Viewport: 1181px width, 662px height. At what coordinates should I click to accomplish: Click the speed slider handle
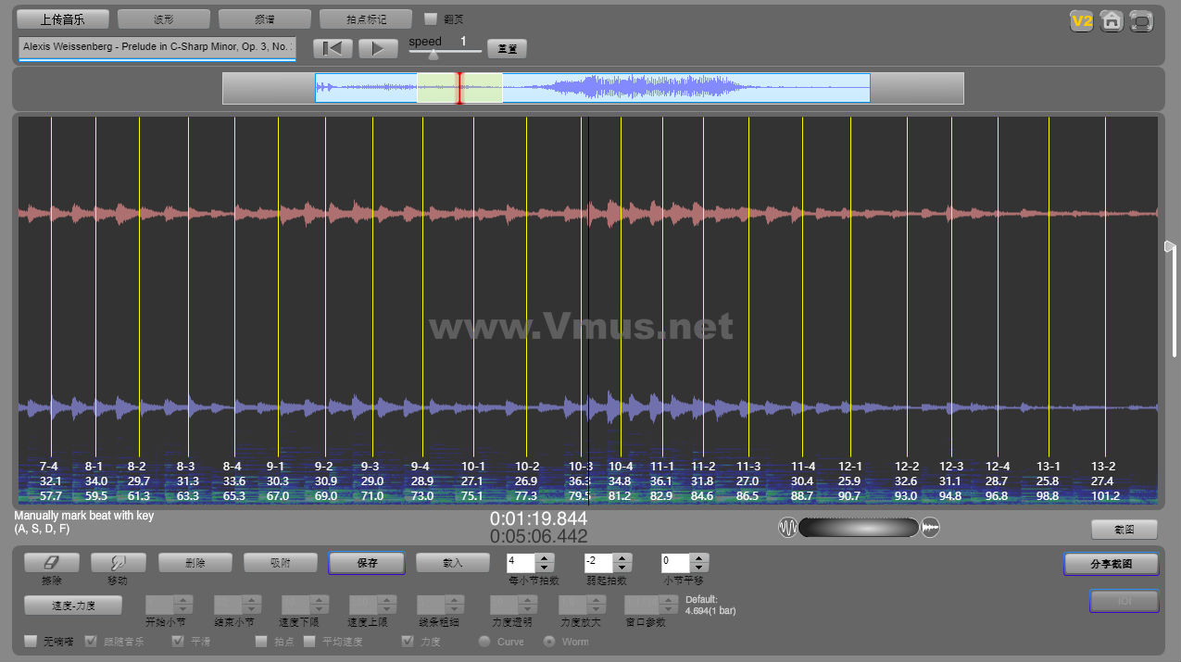(x=433, y=55)
